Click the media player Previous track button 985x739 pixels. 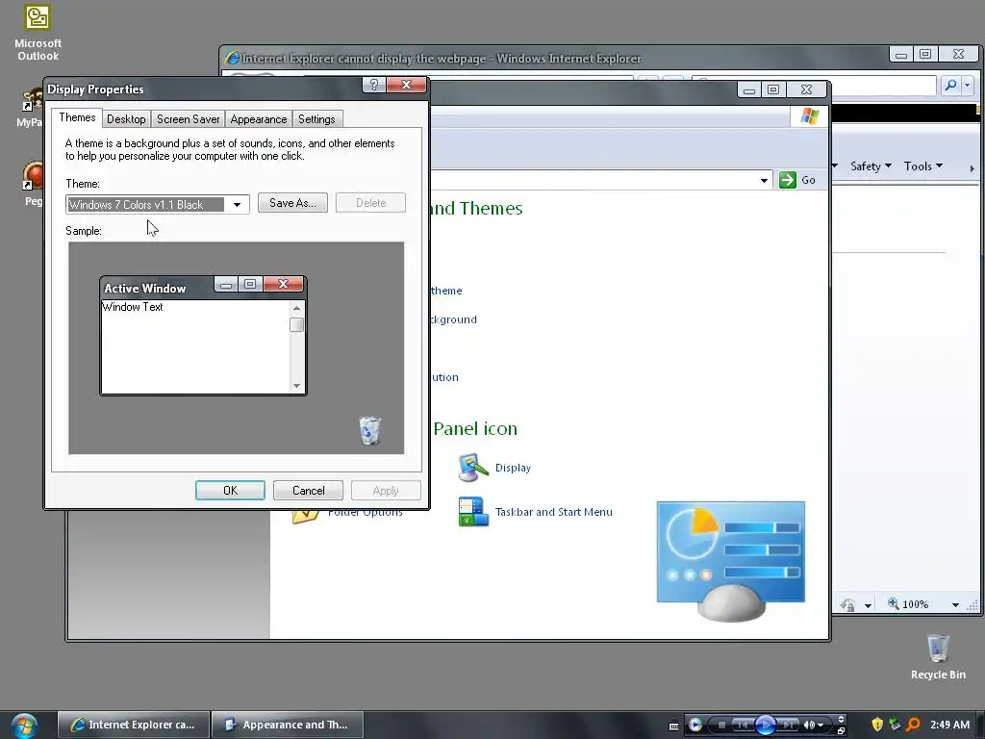coord(742,725)
